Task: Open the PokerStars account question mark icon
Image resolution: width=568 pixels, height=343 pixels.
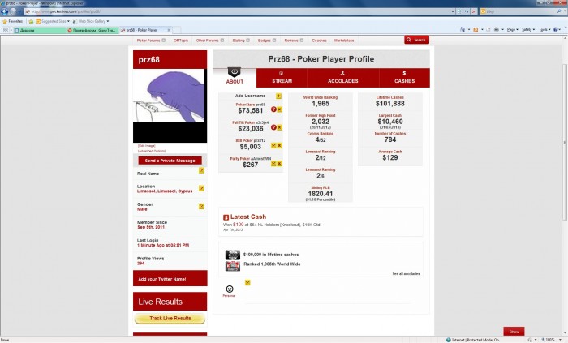Action: point(273,109)
